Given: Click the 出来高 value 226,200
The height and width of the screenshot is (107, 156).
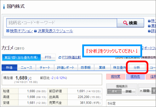Looking at the screenshot, I should pyautogui.click(x=83, y=97).
